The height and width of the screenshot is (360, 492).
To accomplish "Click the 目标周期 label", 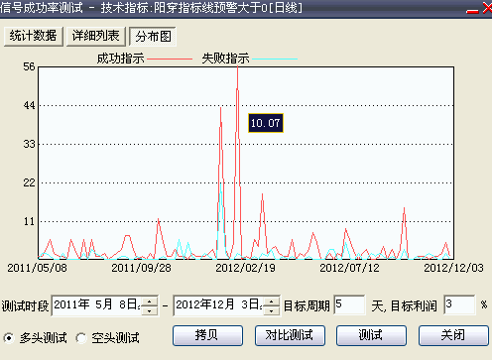I will click(x=307, y=305).
